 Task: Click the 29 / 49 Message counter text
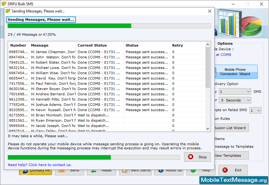[32, 34]
